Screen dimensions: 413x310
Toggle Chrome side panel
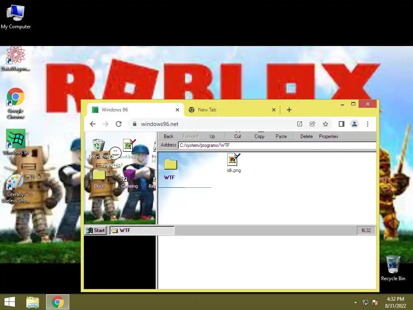tap(341, 124)
